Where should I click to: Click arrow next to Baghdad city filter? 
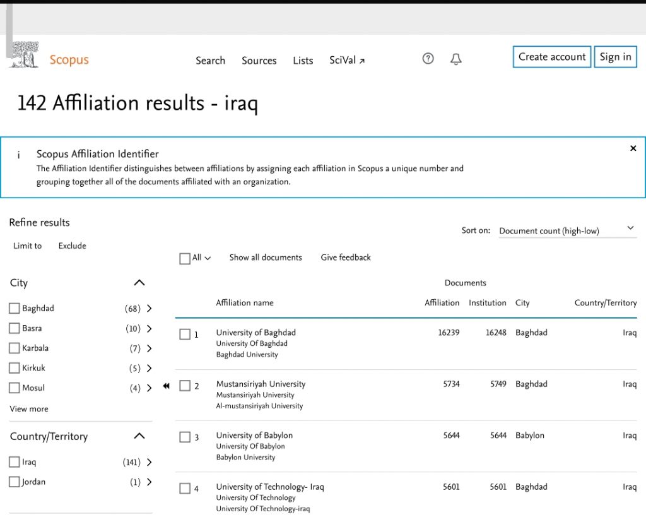[150, 309]
